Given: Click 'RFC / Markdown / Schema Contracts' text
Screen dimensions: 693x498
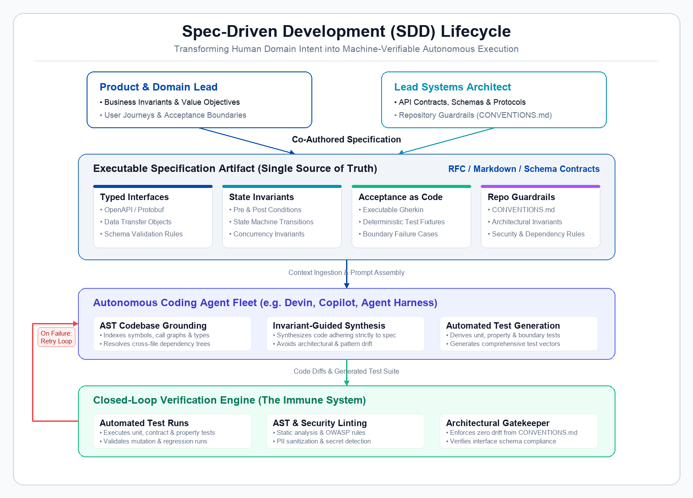Looking at the screenshot, I should (x=524, y=169).
